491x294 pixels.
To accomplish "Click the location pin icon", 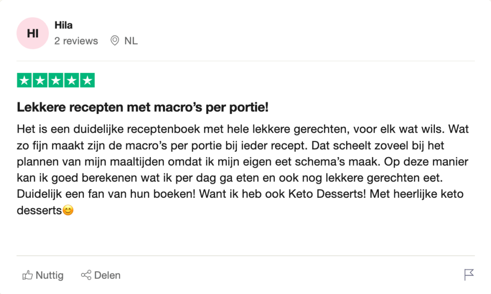I will [x=115, y=41].
